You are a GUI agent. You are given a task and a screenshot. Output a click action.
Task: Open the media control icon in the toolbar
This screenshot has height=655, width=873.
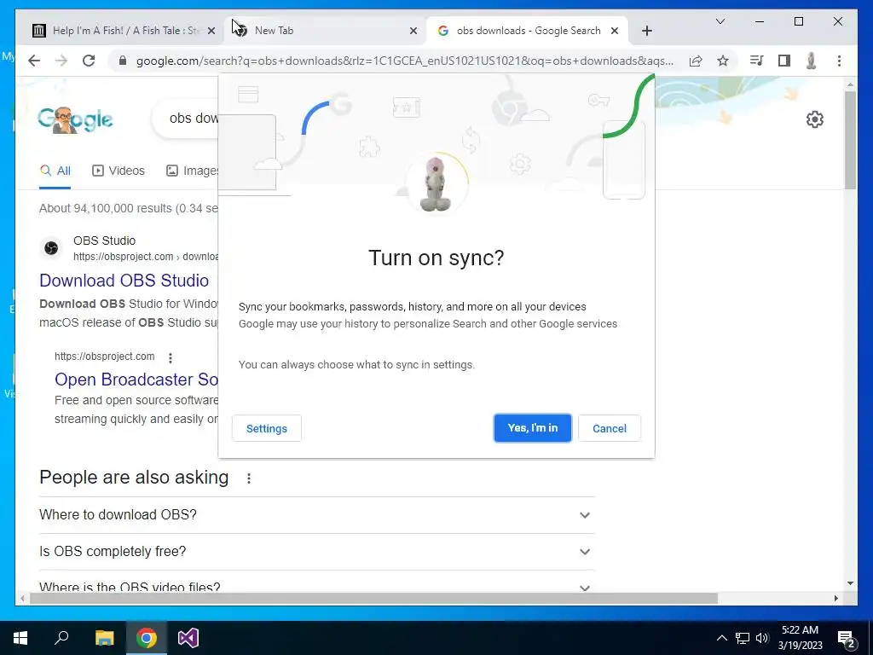pos(756,61)
